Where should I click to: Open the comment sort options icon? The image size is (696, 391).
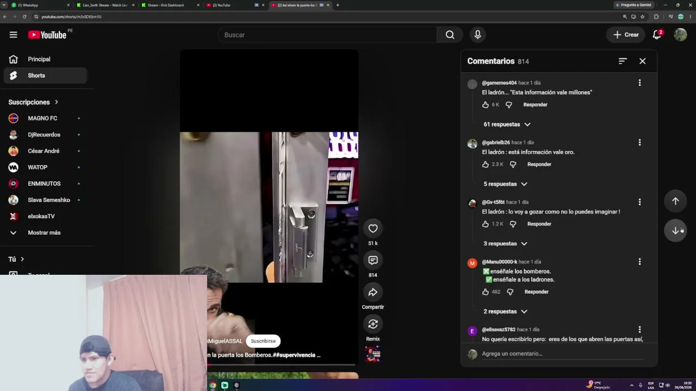[x=623, y=61]
